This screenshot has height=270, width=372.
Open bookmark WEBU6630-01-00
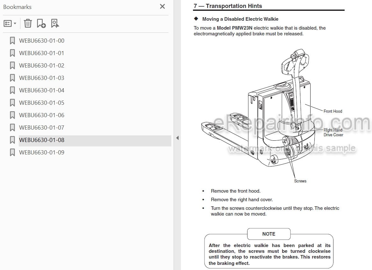(41, 41)
